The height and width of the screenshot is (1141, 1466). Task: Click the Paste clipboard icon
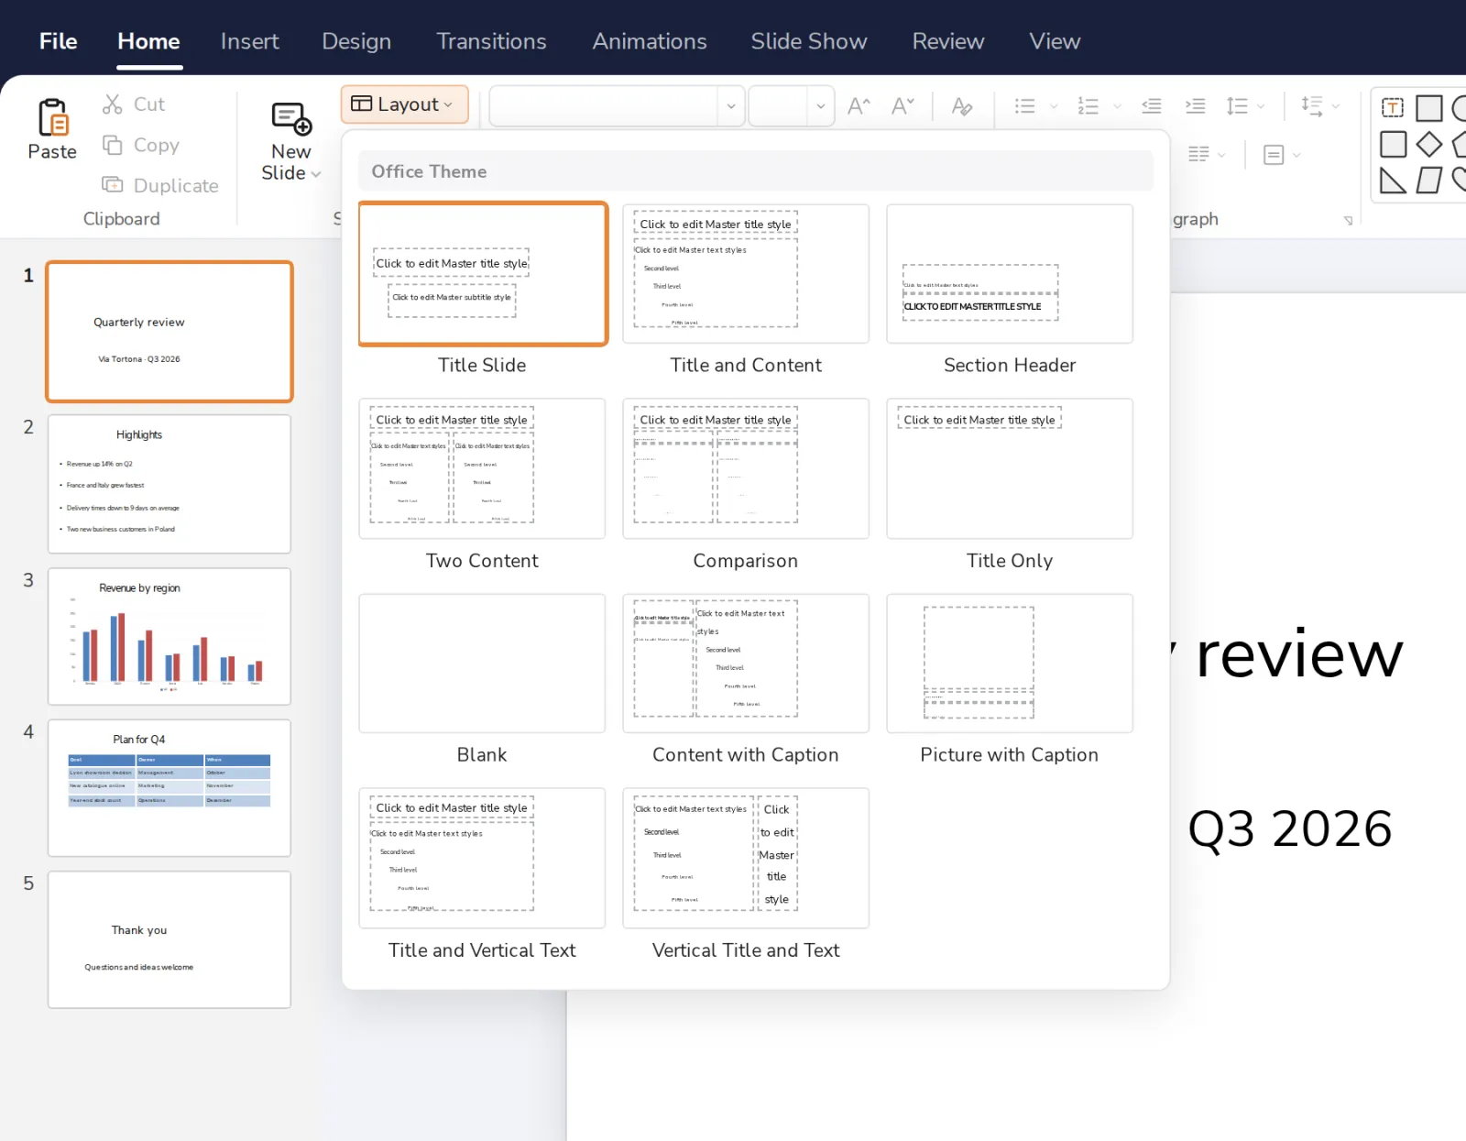(52, 117)
